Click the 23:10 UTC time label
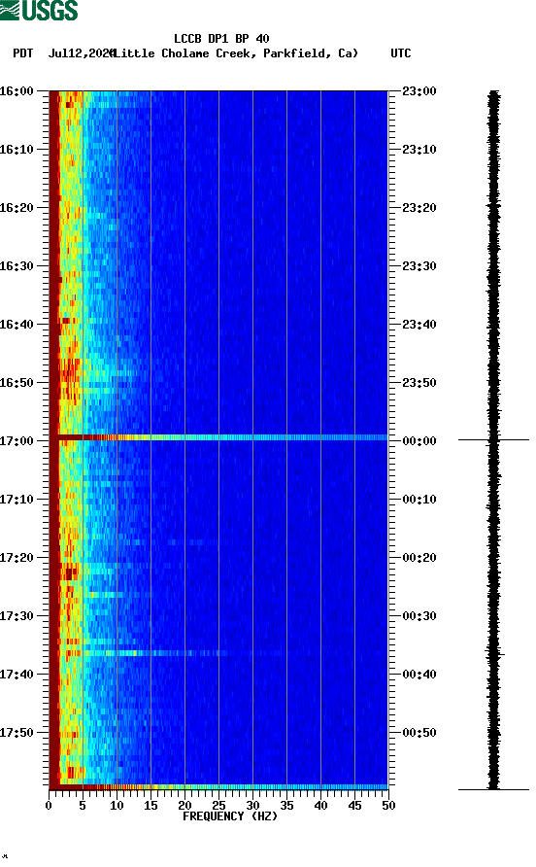Viewport: 536px width, 867px height. 419,150
